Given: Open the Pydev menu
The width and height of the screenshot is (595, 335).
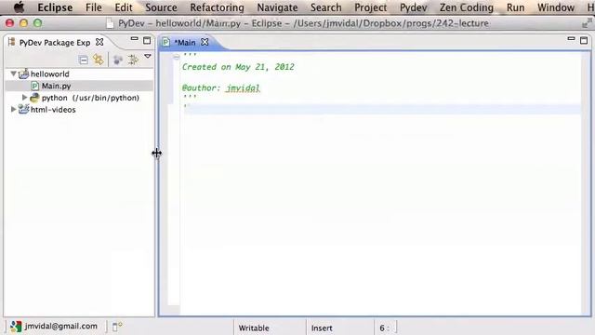Looking at the screenshot, I should click(x=413, y=7).
